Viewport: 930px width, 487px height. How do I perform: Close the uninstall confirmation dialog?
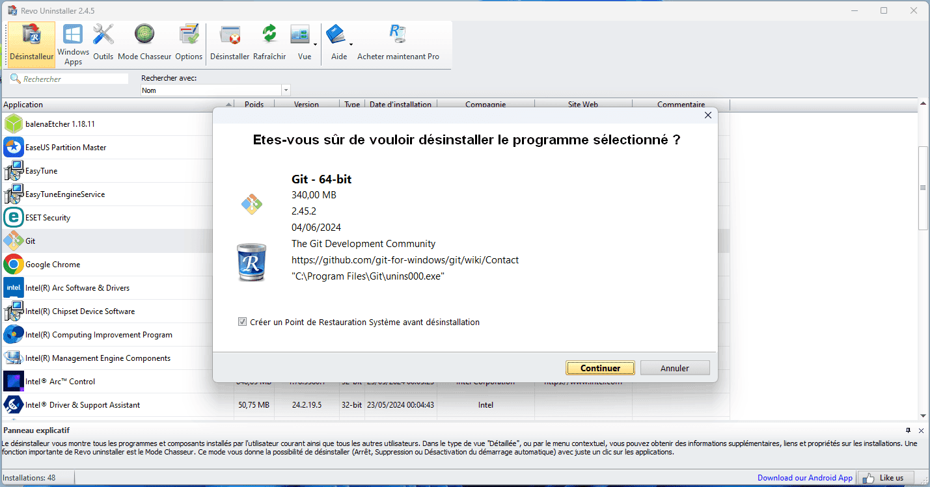(708, 115)
